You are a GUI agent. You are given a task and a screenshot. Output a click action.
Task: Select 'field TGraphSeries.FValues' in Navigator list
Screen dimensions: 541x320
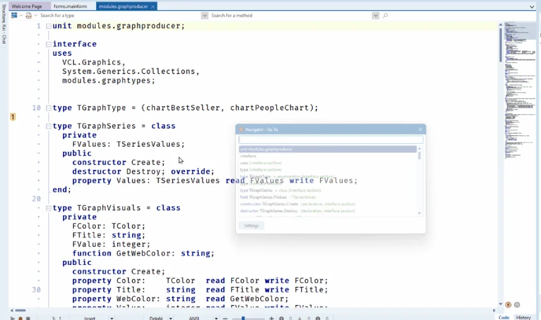pyautogui.click(x=327, y=197)
